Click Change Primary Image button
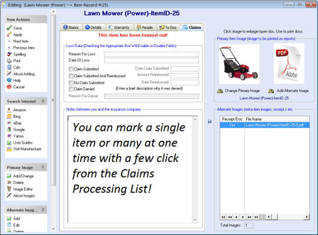 tap(238, 91)
